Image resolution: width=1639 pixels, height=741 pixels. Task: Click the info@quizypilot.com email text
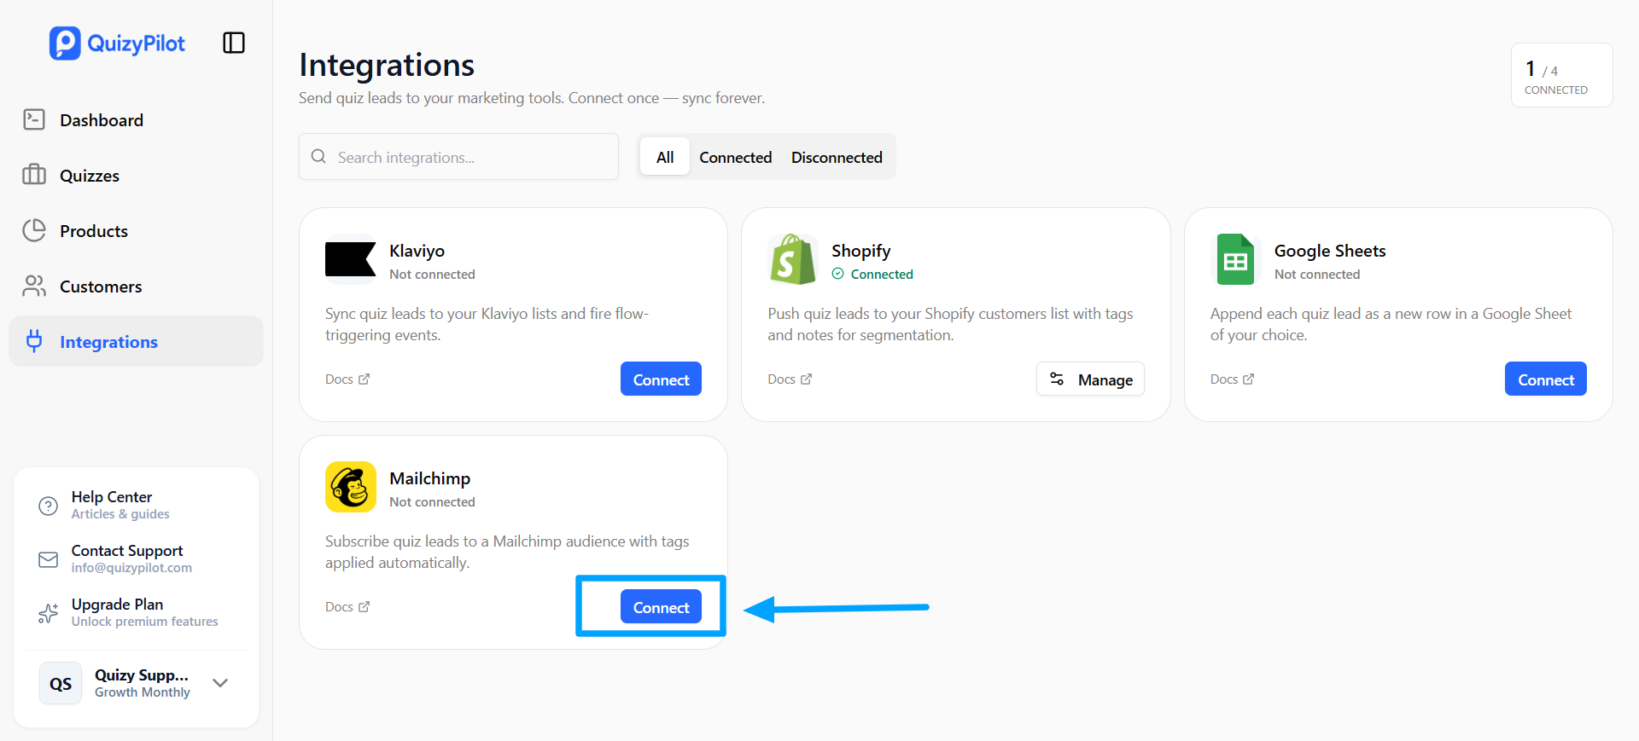(131, 568)
